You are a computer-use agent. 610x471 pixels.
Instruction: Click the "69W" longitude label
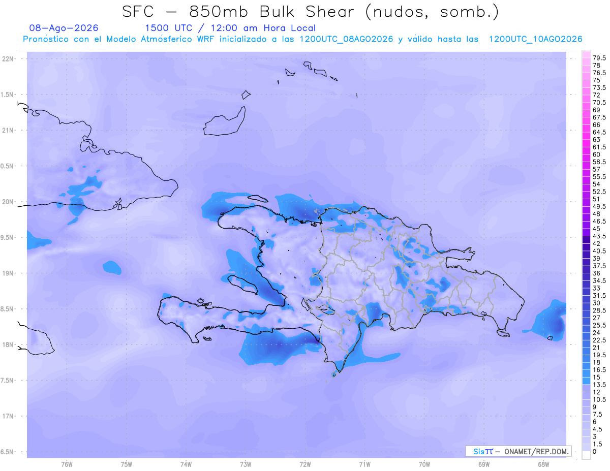pyautogui.click(x=484, y=464)
